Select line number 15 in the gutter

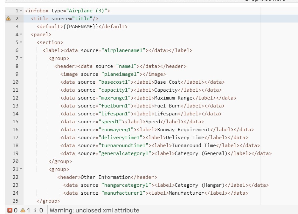click(15, 121)
